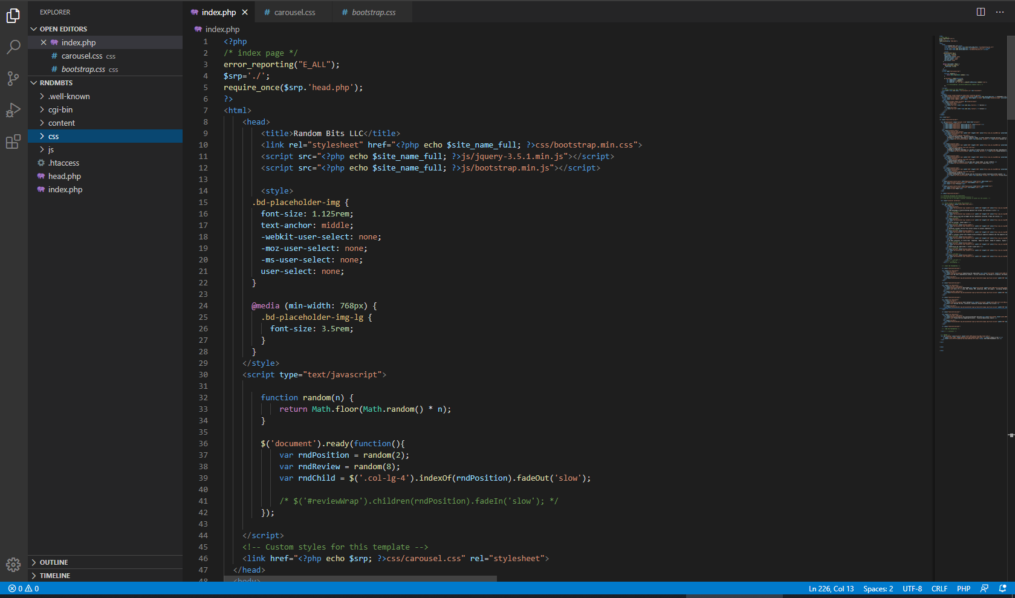
Task: Click the PHP elephant icon in breadcrumb
Action: [198, 29]
